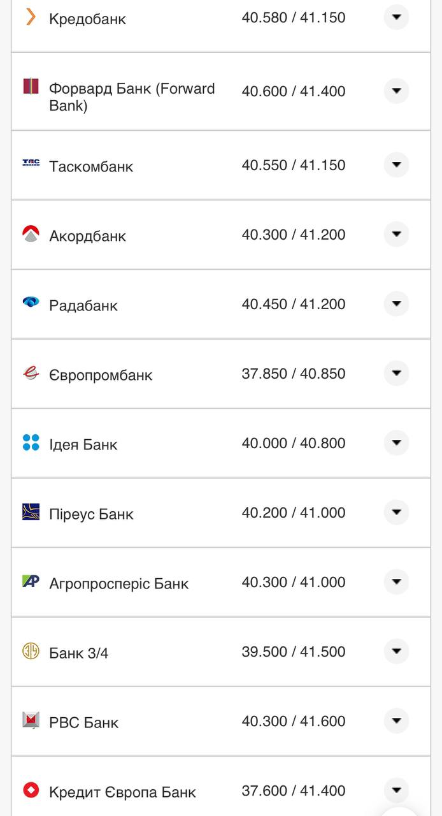This screenshot has height=816, width=442.
Task: Click Піреус Банк rate 40.200 / 41.000
Action: point(293,513)
